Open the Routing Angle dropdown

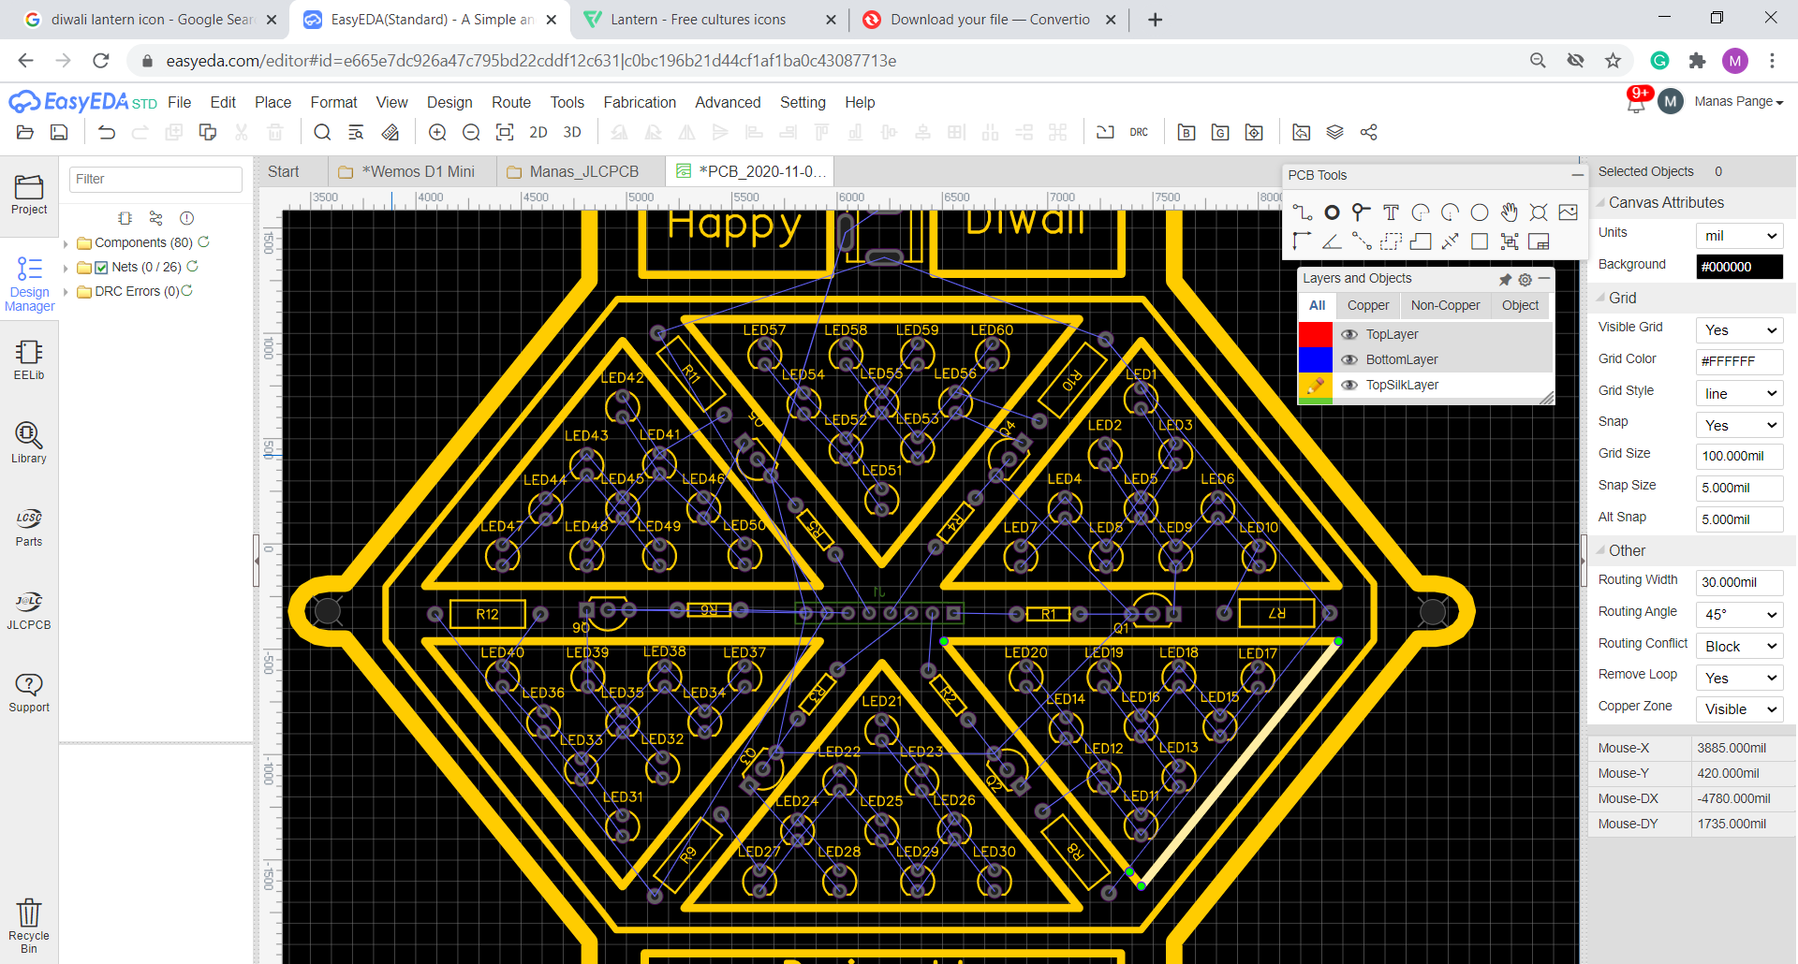coord(1739,614)
